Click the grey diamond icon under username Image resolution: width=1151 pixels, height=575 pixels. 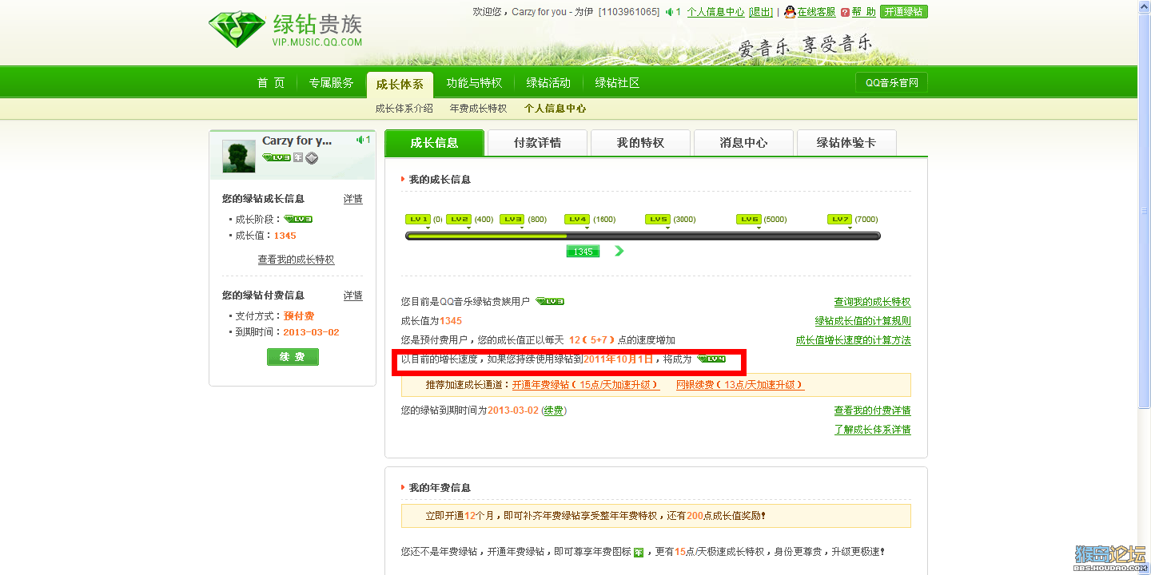click(x=312, y=158)
